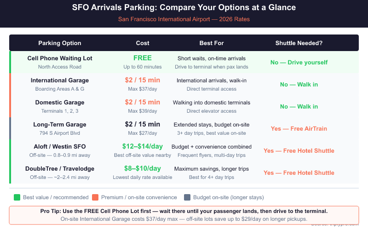This screenshot has width=368, height=230.
Task: Click the orange Premium on-site legend swatch
Action: tap(95, 197)
